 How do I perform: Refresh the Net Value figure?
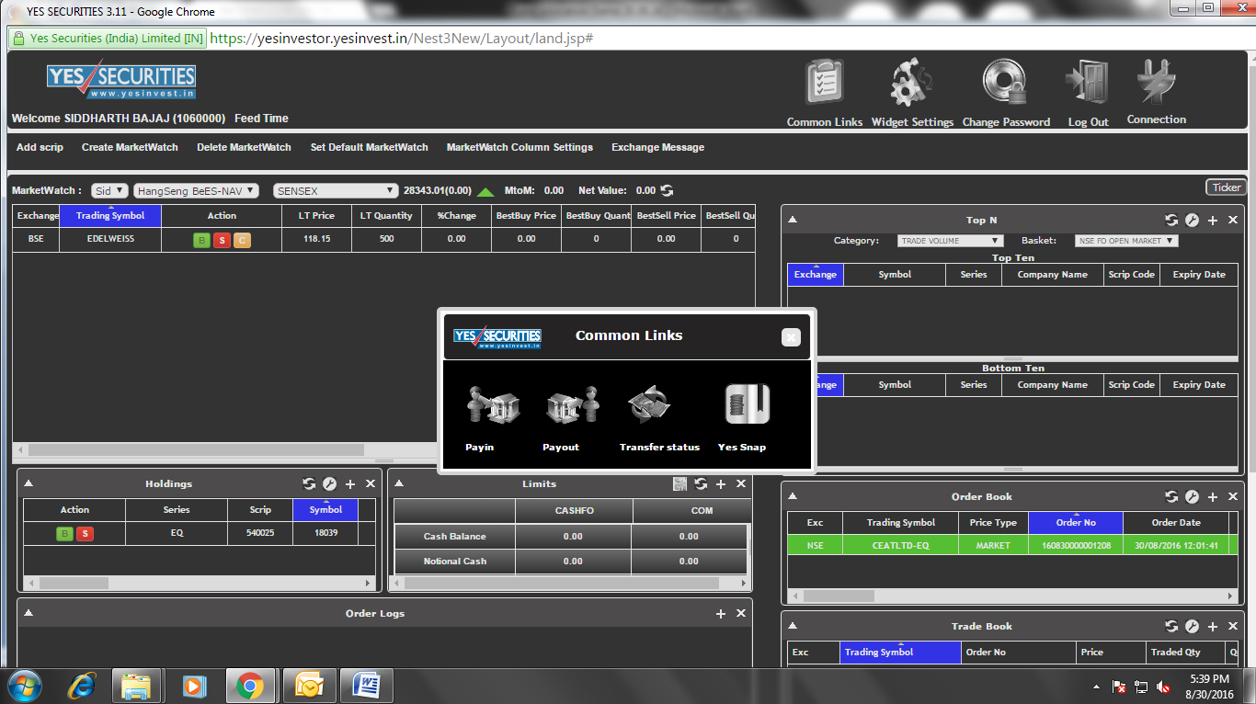coord(667,190)
